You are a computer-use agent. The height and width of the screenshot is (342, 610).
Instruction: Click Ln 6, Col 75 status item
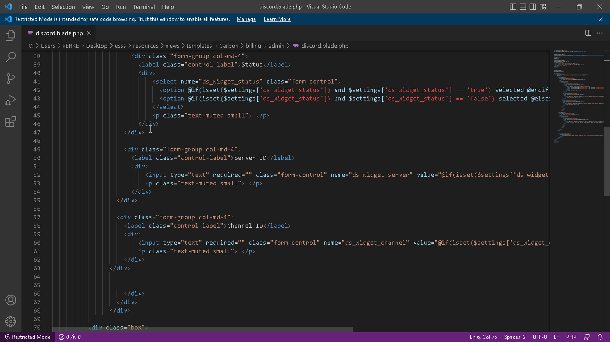click(483, 337)
